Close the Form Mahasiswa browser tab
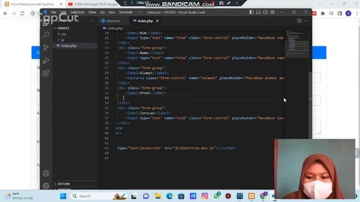 (61, 4)
